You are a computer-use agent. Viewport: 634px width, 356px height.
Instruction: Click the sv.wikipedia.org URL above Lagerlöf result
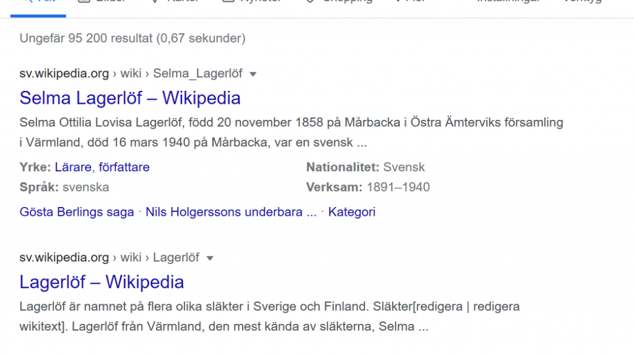(64, 258)
